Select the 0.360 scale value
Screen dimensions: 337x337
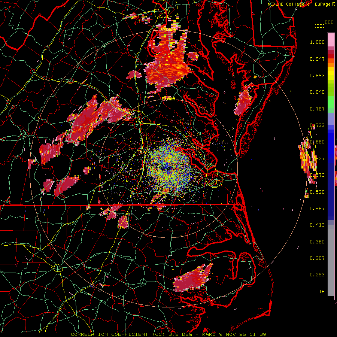(317, 242)
